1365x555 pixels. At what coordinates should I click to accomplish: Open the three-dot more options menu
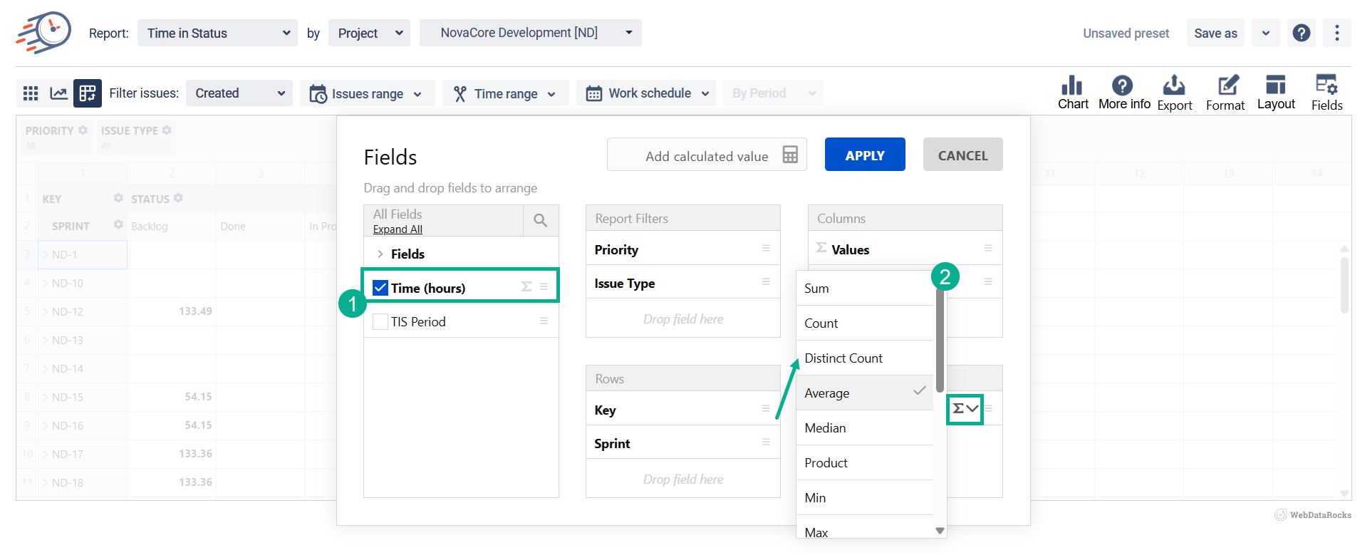coord(1337,33)
